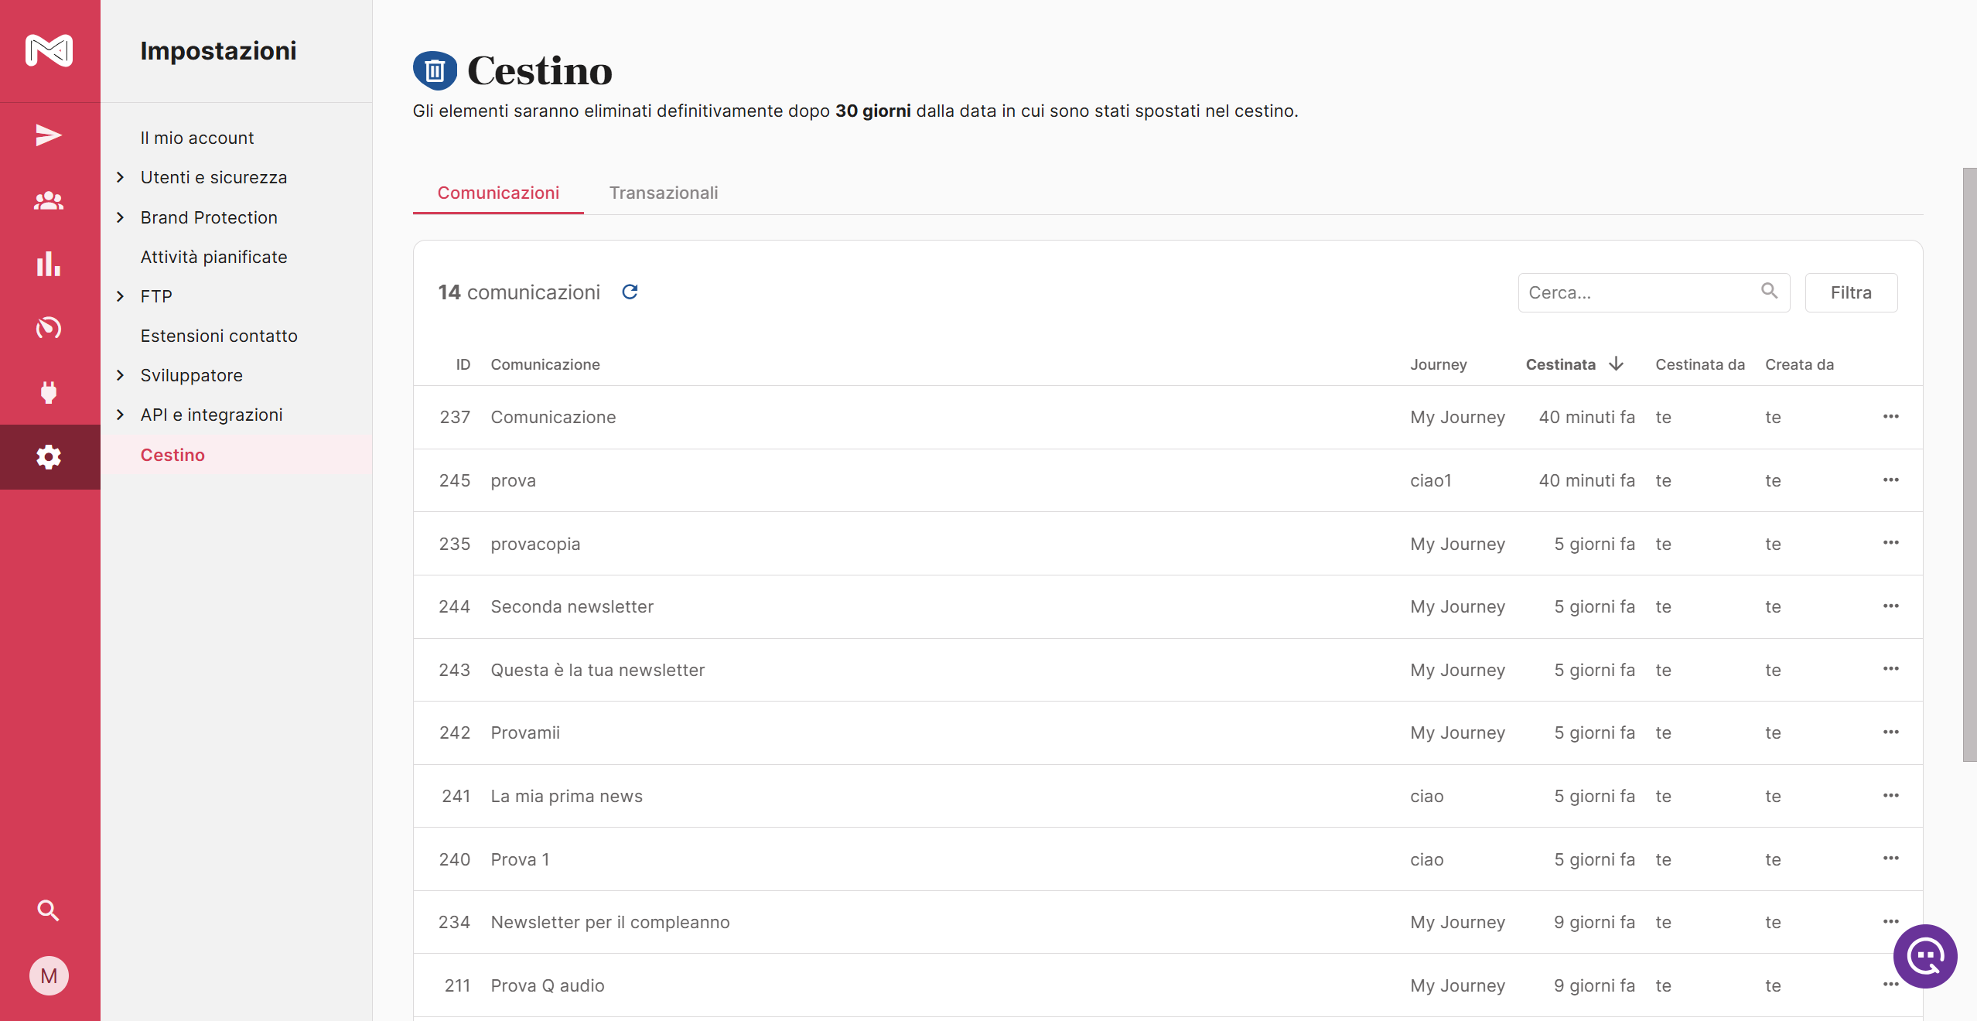This screenshot has width=1977, height=1021.
Task: Open the integrations plug icon
Action: click(49, 392)
